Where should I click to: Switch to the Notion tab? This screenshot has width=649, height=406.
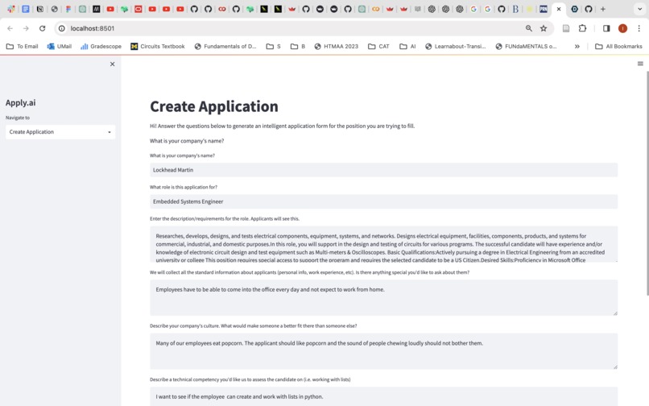point(39,9)
